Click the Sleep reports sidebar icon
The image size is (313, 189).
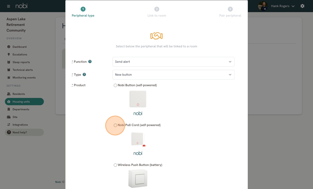(x=9, y=62)
